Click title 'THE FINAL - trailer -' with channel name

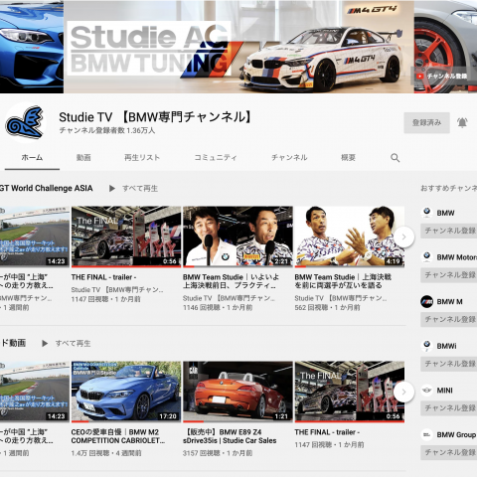tap(103, 277)
